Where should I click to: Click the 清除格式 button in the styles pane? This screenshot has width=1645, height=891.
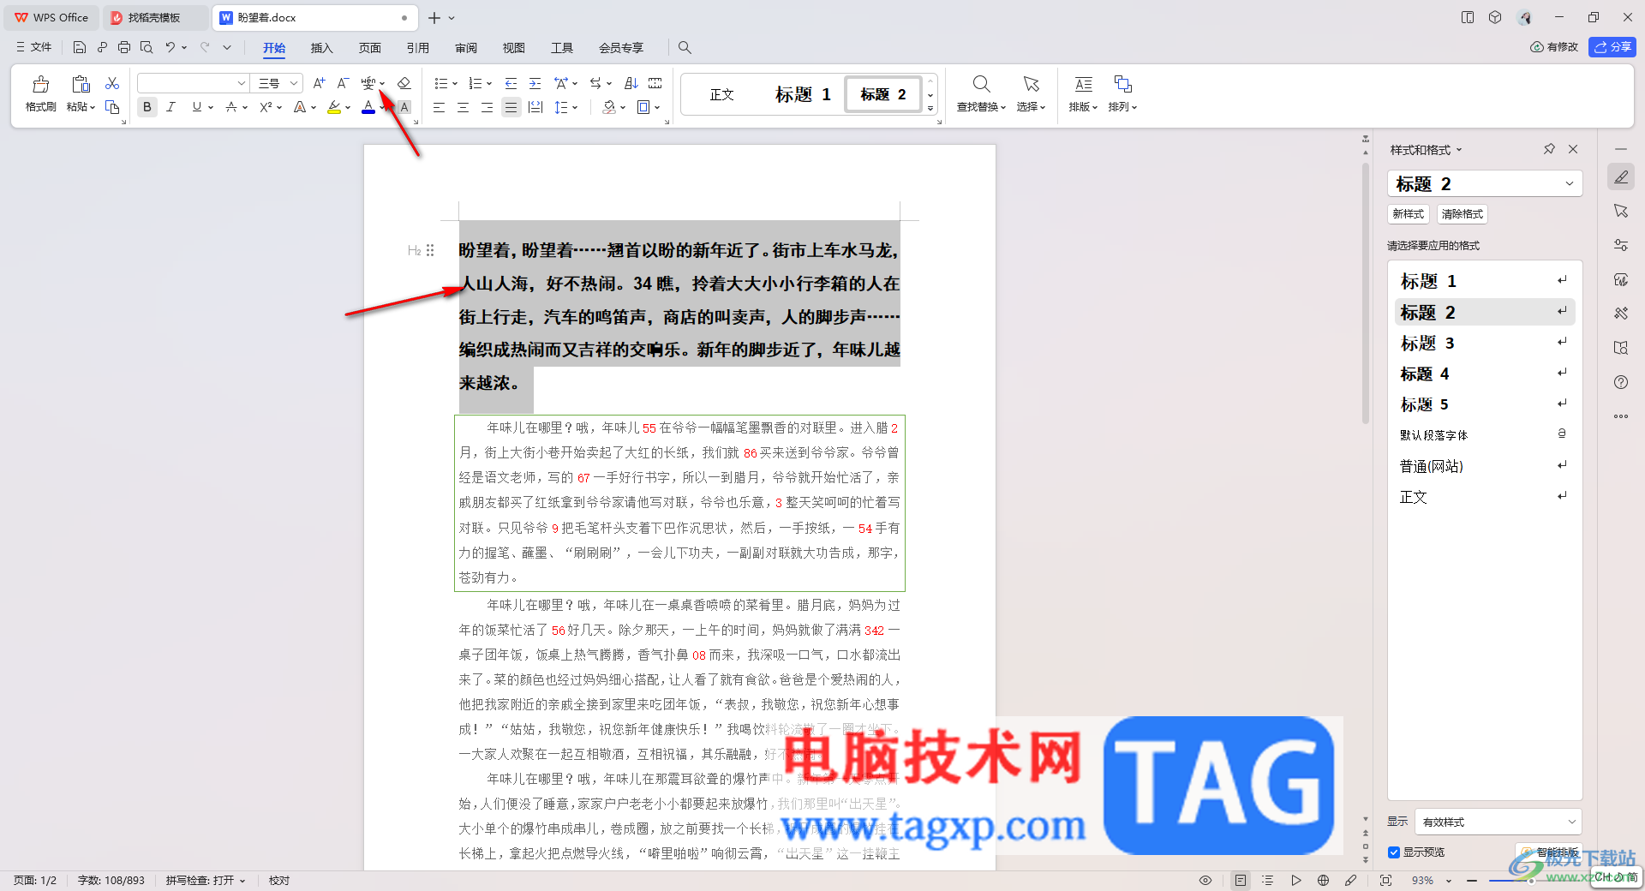[1462, 214]
